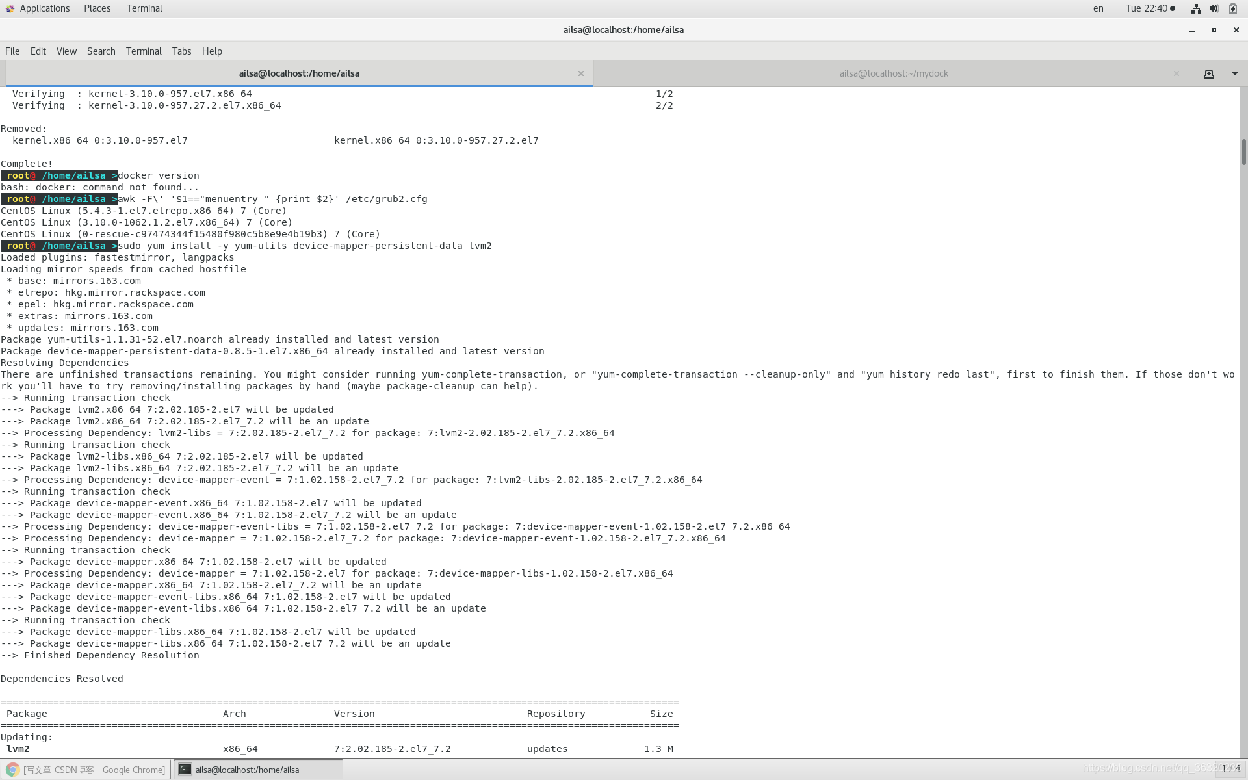Open the tab list dropdown arrow

pos(1234,73)
